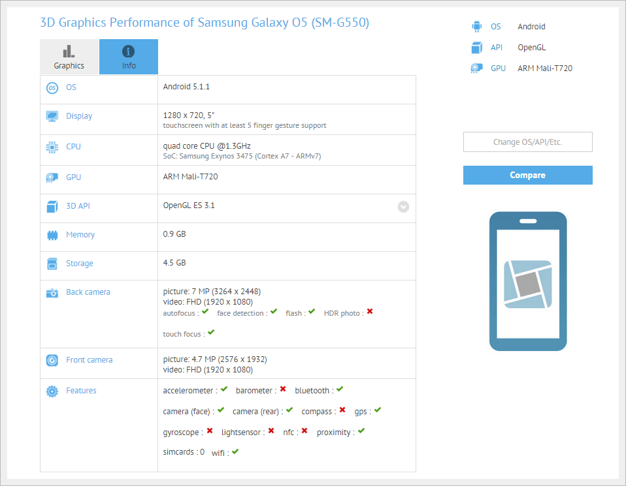The height and width of the screenshot is (486, 626).
Task: Click the CPU chip icon
Action: pos(52,147)
